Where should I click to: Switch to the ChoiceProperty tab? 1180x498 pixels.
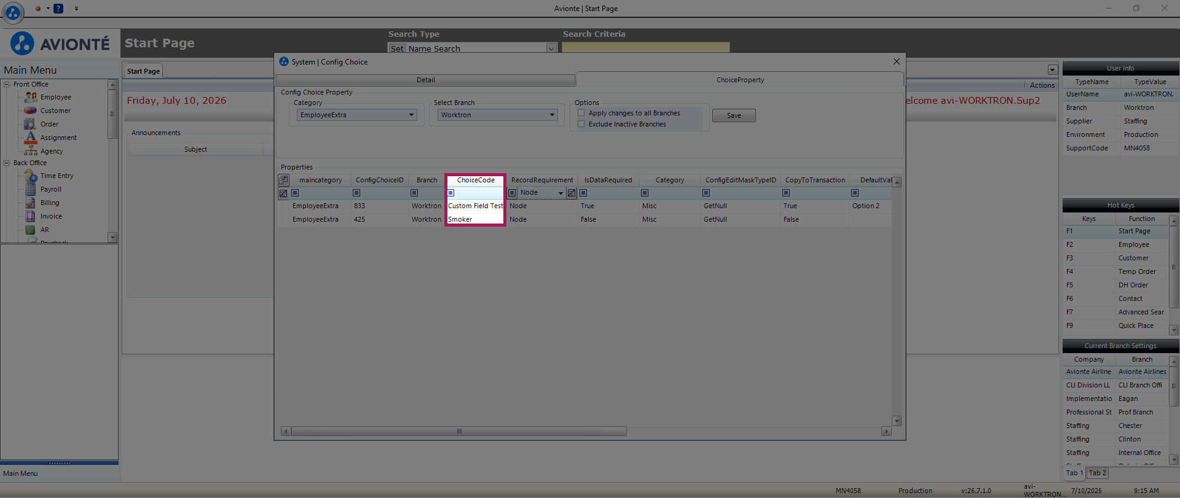[740, 80]
